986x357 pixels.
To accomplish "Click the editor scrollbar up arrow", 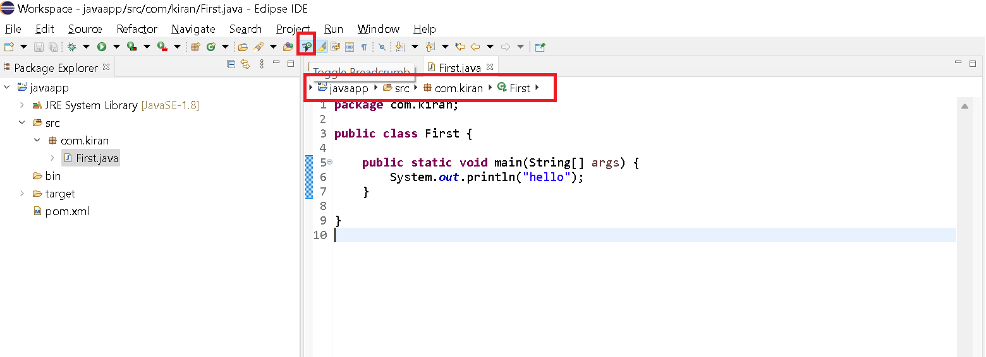I will tap(965, 107).
